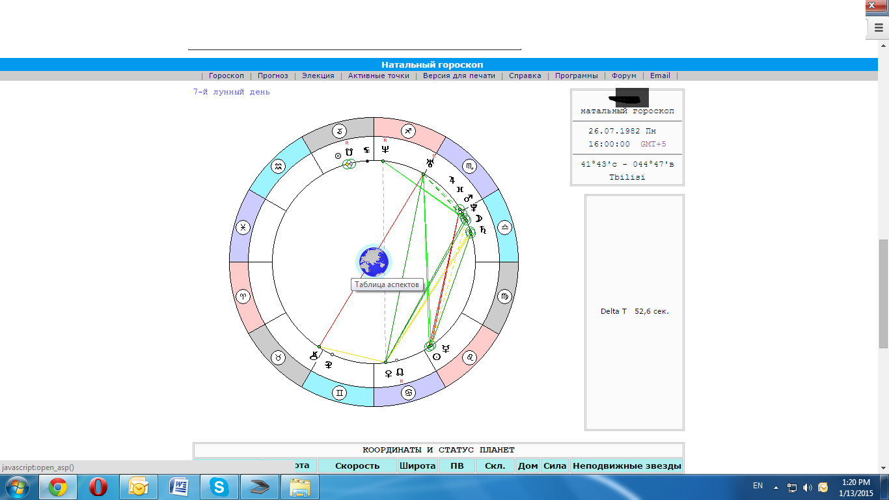Click the Aquarius sign on the zodiac ring
This screenshot has width=889, height=500.
click(278, 167)
